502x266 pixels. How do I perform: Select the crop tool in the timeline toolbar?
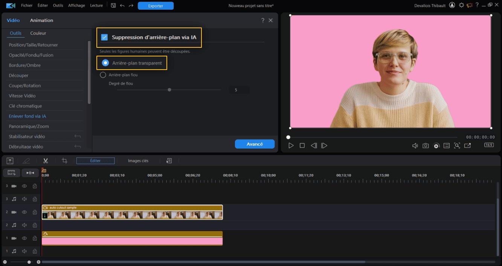pos(64,161)
